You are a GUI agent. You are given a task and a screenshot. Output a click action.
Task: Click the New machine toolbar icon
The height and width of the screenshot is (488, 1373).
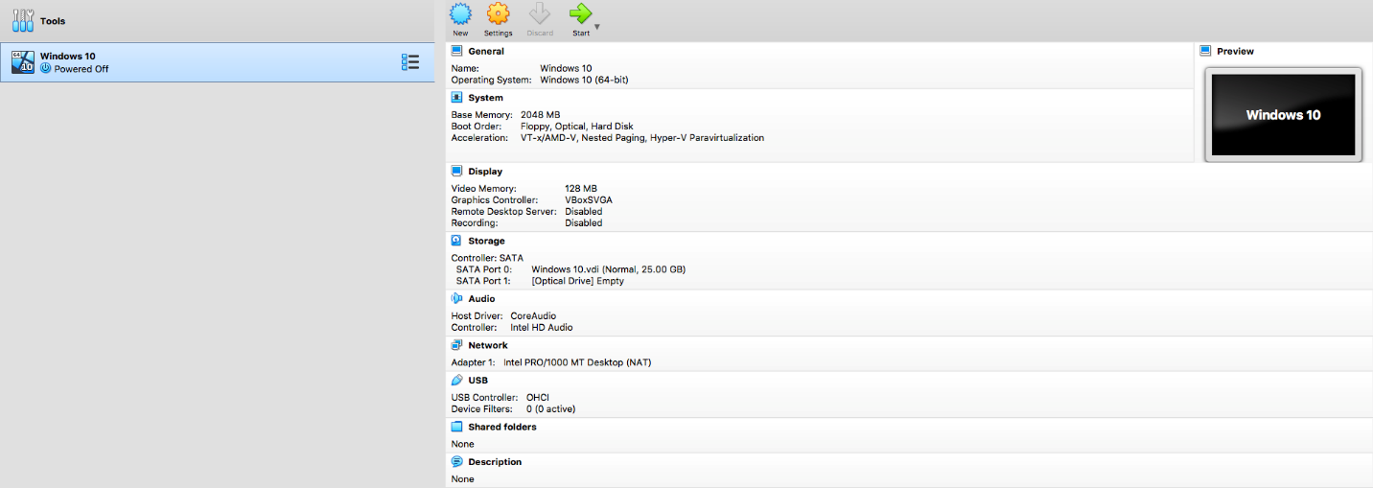(x=461, y=13)
